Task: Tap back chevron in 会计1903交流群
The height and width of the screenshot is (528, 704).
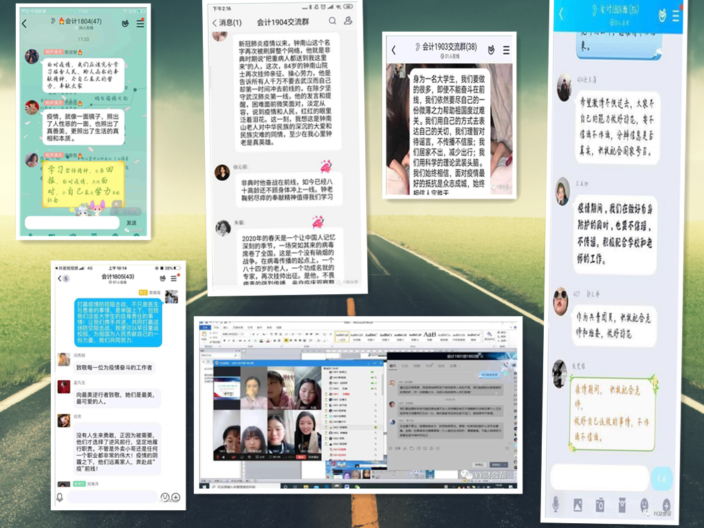Action: tap(393, 50)
